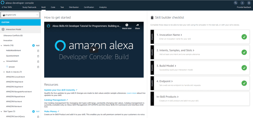
Task: Collapse the Slot Types (1) section
Action: [x=1, y=111]
